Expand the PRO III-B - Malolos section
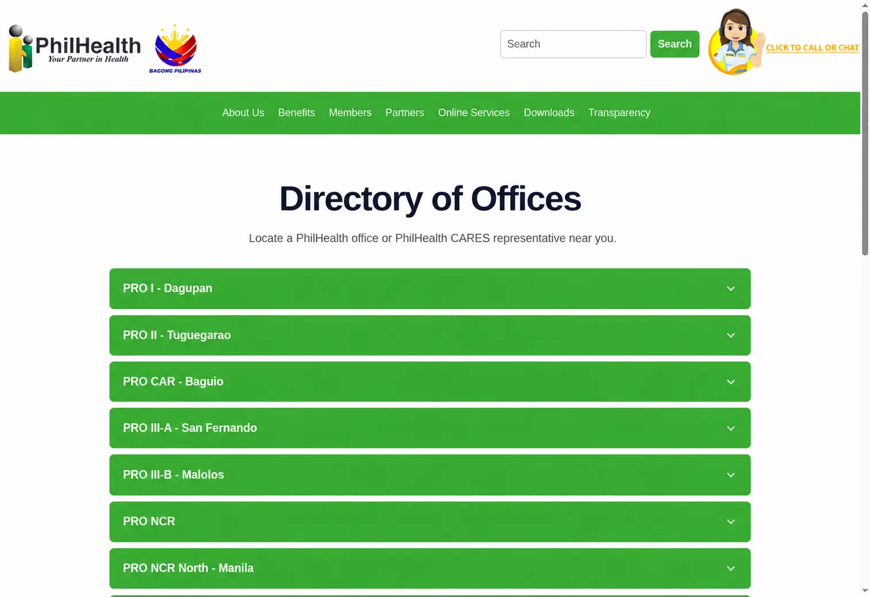870x597 pixels. [x=430, y=475]
